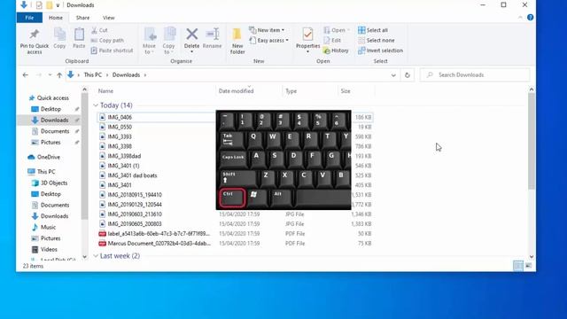This screenshot has width=567, height=319.
Task: Switch to large icons view in status bar
Action: pyautogui.click(x=528, y=266)
